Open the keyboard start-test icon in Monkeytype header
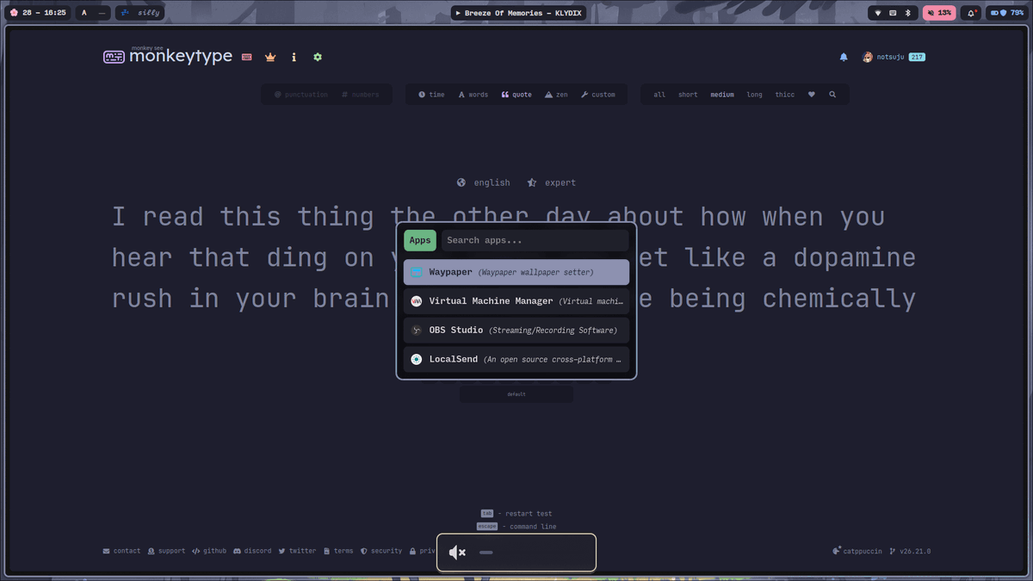 point(247,57)
